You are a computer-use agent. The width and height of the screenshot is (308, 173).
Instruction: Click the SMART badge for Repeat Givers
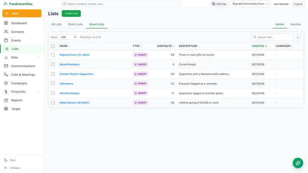click(x=141, y=55)
